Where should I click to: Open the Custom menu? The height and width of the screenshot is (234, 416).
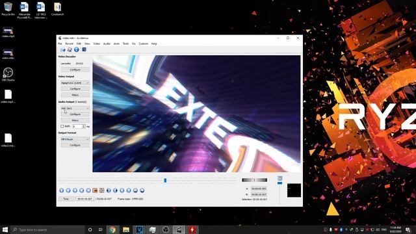point(143,44)
